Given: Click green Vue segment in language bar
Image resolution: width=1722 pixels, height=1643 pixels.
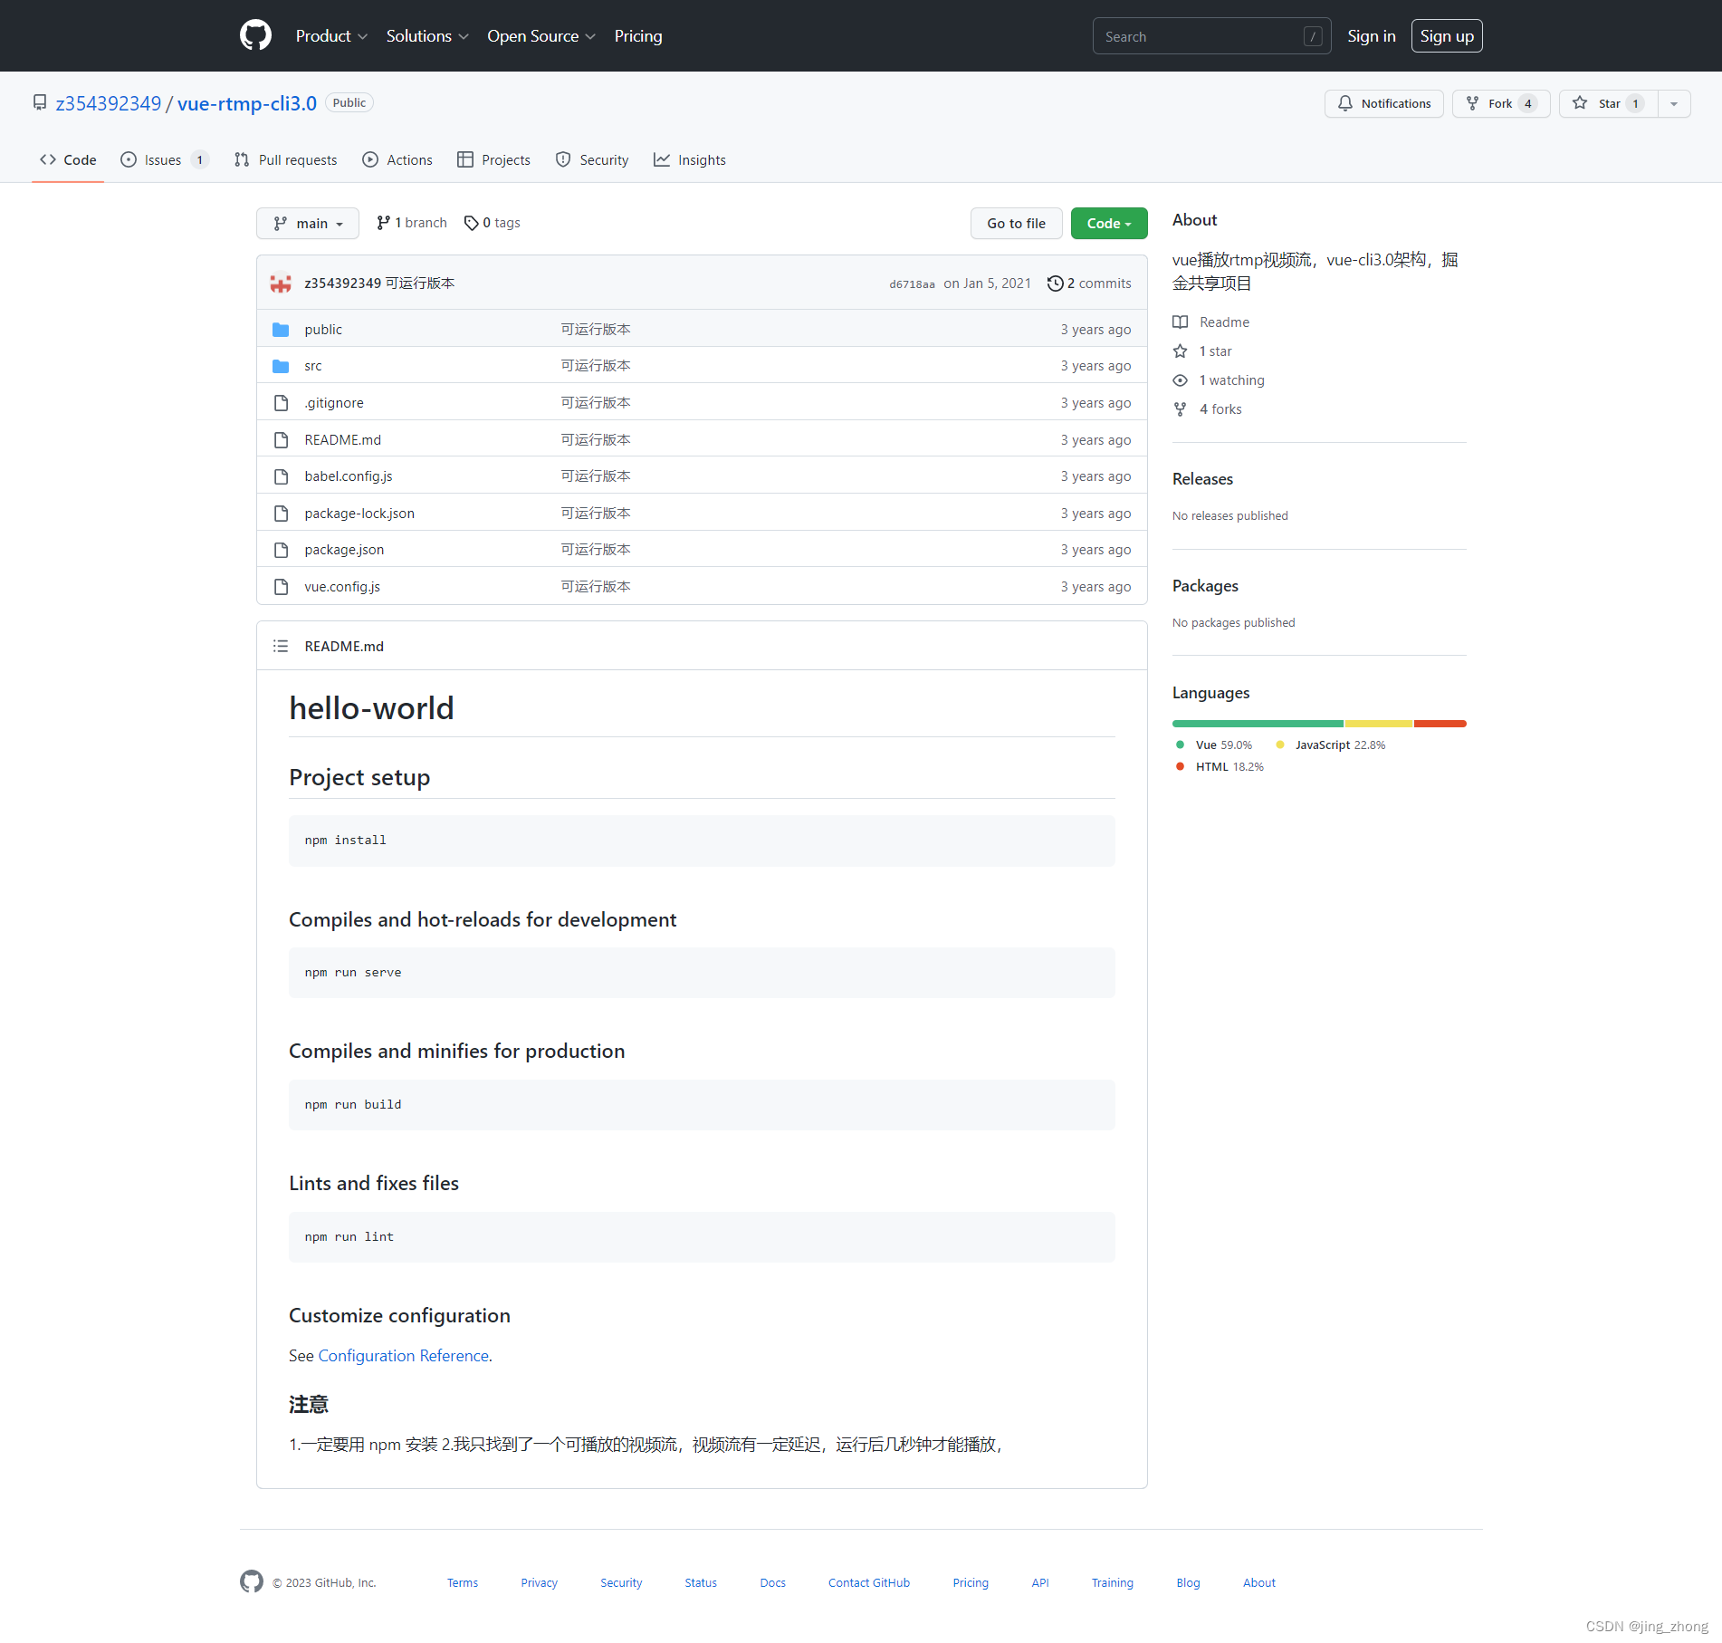Looking at the screenshot, I should pyautogui.click(x=1258, y=724).
